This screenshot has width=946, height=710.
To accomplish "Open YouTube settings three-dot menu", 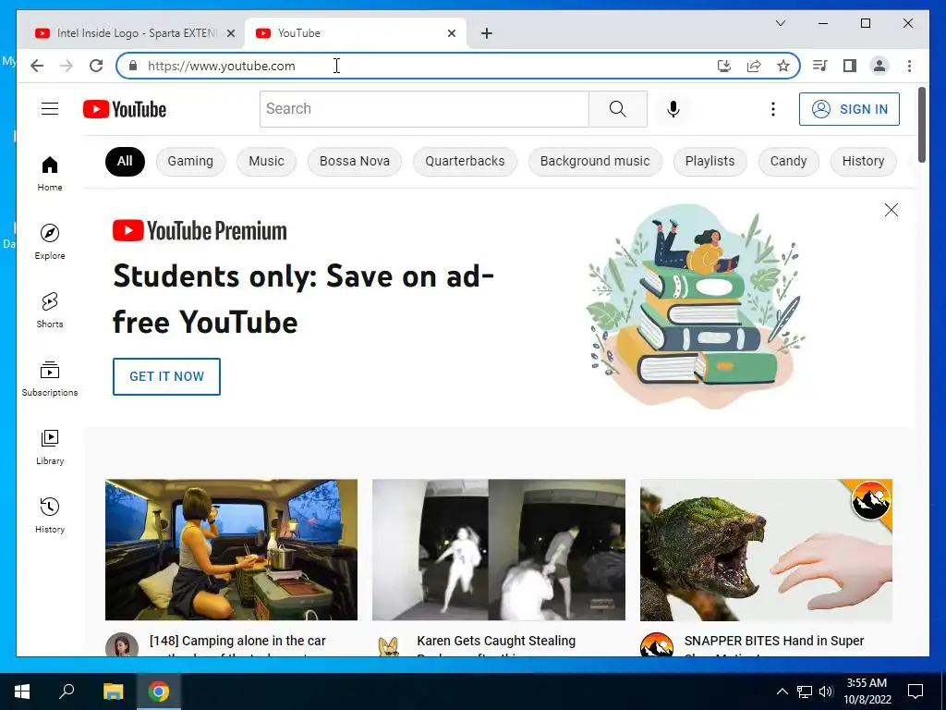I will (773, 109).
